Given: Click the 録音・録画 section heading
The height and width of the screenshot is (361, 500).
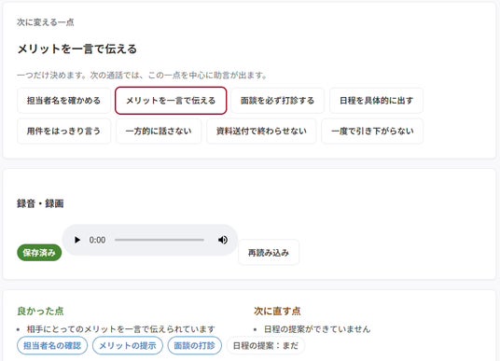Looking at the screenshot, I should pyautogui.click(x=40, y=203).
